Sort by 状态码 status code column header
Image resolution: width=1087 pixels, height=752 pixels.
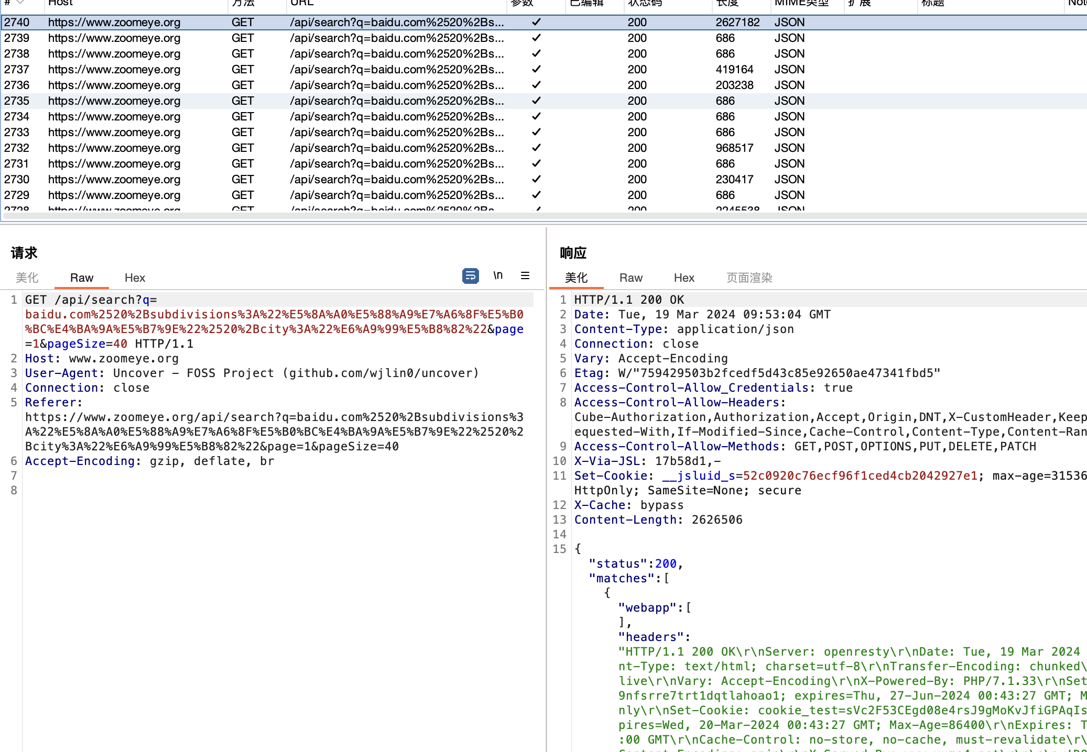(645, 3)
